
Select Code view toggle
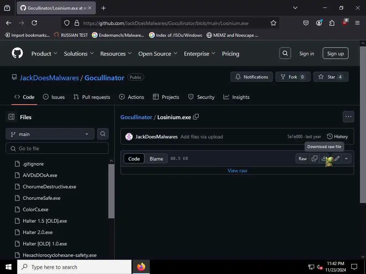[x=134, y=158]
